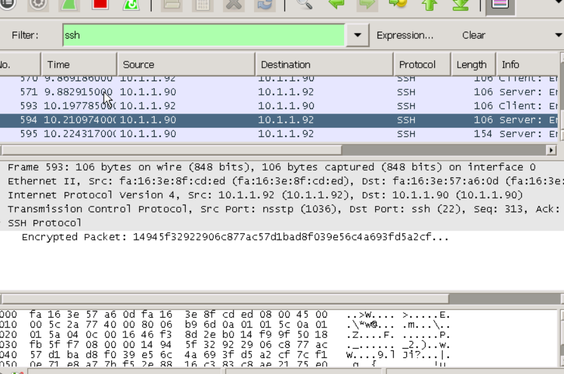Select the Frame 593 details row

click(282, 167)
